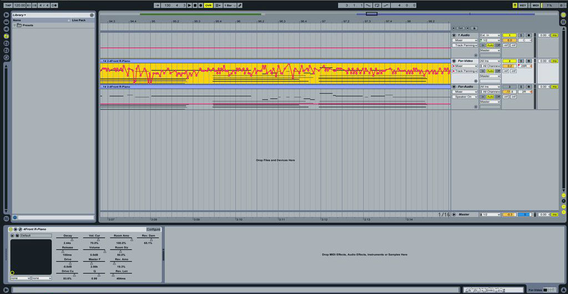Toggle the 4Front R-Piano device activator

point(11,230)
